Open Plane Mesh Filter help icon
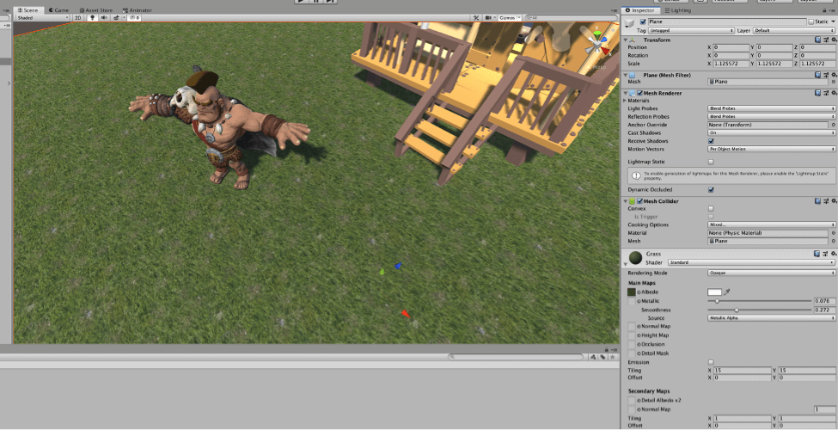Screen dimensions: 838x430 [817, 75]
